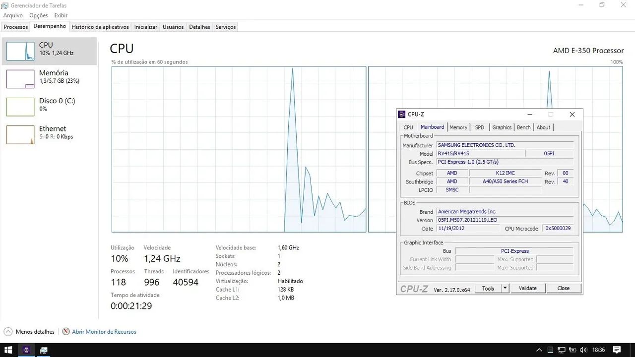This screenshot has height=357, width=635.
Task: Expand the CPU-Z Tools dropdown arrow
Action: coord(505,288)
